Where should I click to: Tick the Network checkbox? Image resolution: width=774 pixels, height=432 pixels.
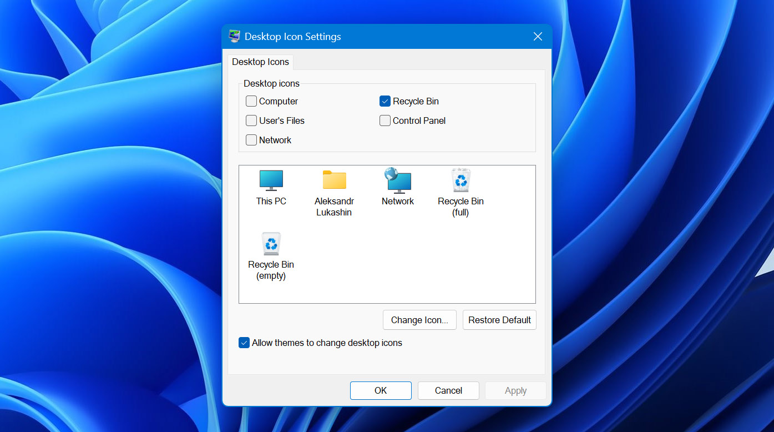coord(251,140)
